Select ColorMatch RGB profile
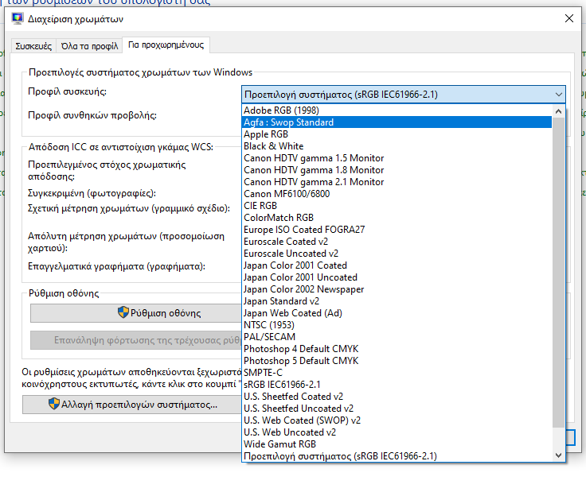Image resolution: width=586 pixels, height=492 pixels. (x=397, y=218)
